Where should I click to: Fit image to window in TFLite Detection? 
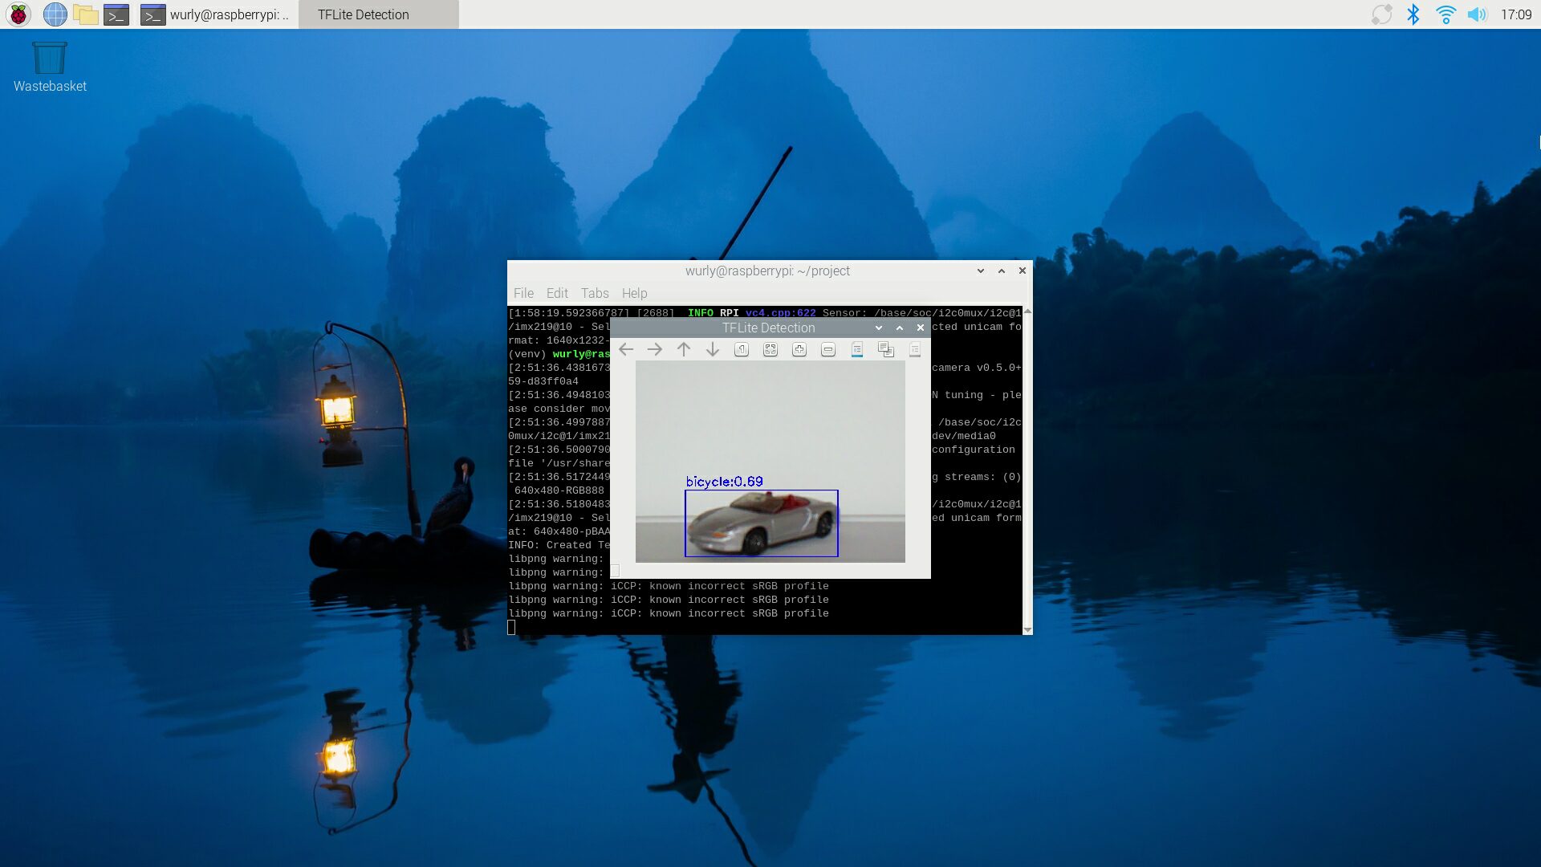(770, 349)
